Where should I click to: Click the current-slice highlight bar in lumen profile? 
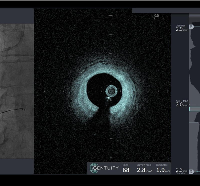point(194,109)
